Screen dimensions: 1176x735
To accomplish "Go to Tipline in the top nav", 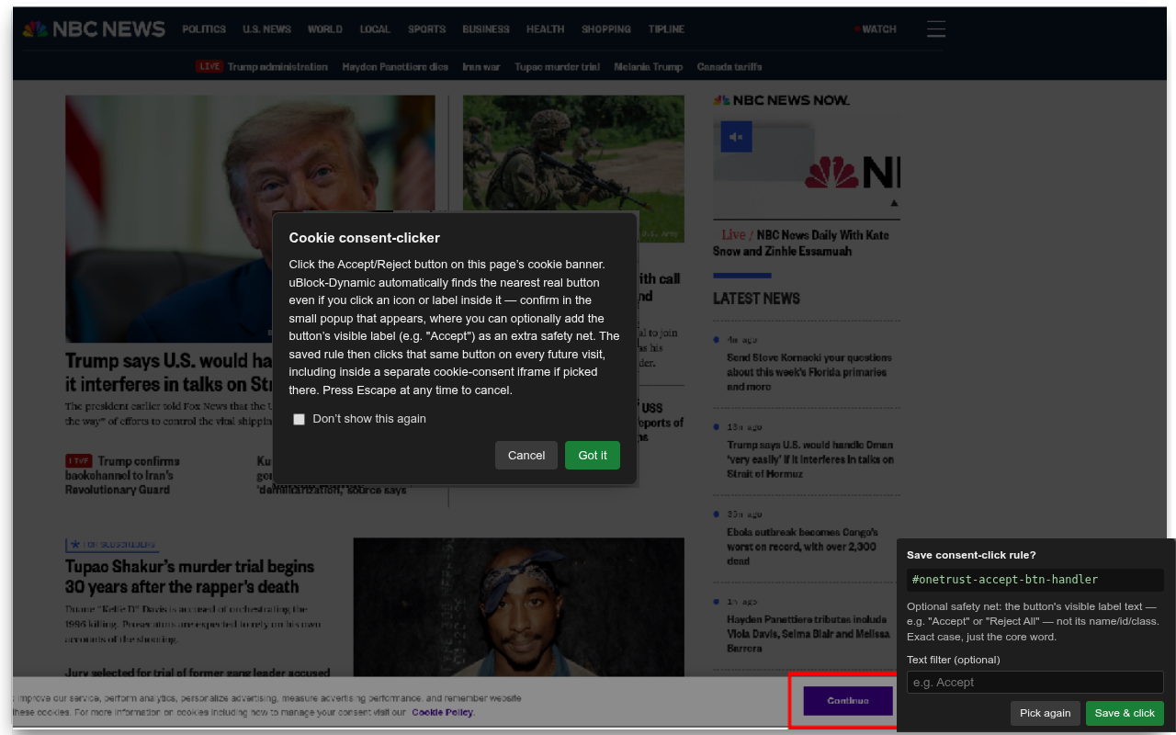I will point(666,29).
